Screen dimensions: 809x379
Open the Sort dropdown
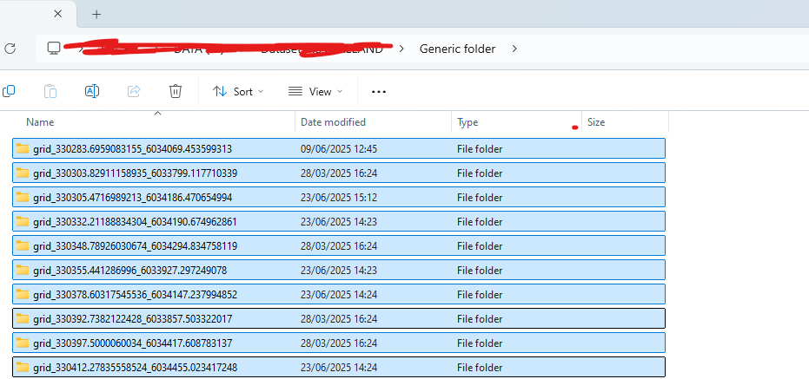click(238, 92)
